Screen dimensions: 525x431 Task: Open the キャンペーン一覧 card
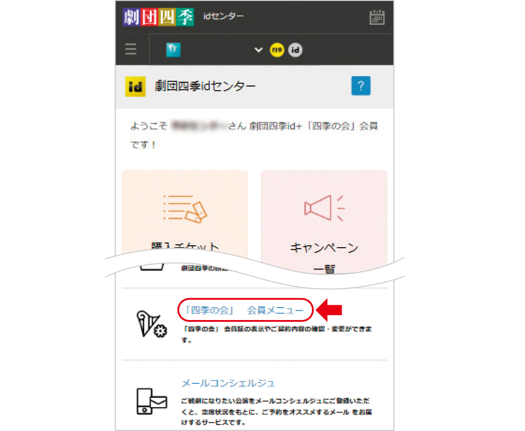pos(324,222)
